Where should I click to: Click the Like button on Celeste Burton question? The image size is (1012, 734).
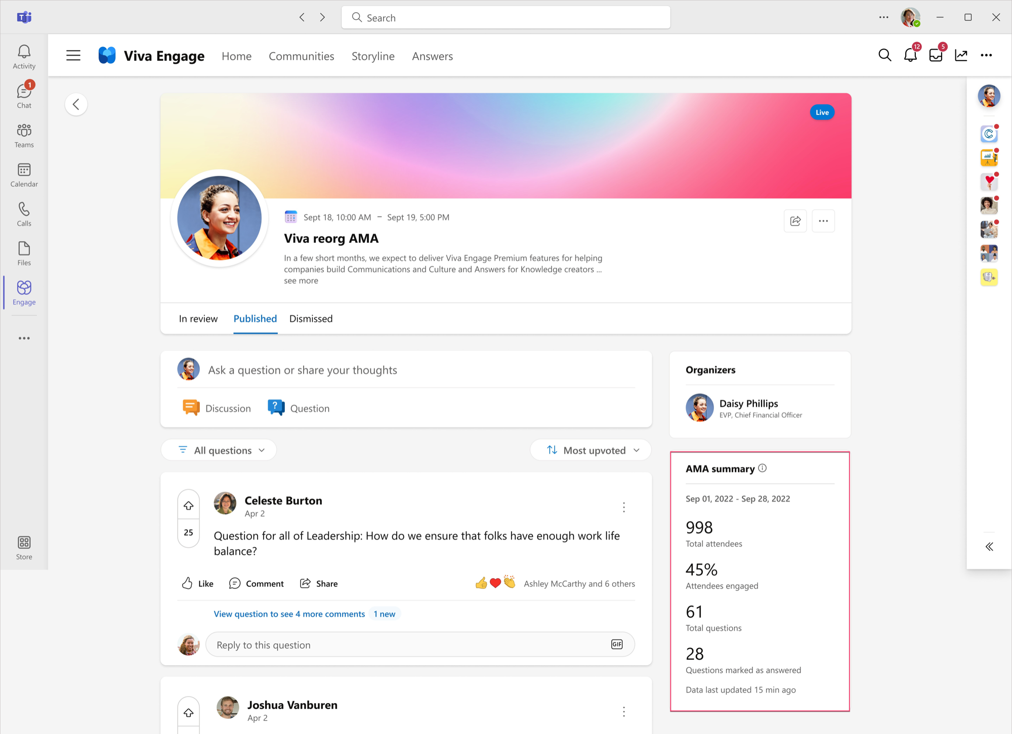[x=198, y=582]
